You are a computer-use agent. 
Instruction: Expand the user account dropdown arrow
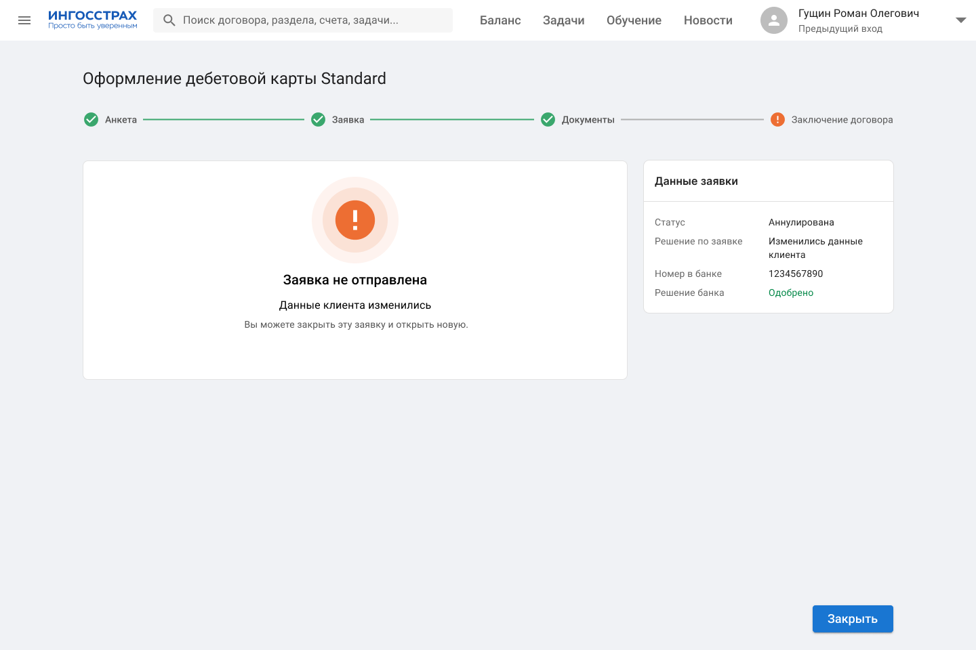click(960, 20)
